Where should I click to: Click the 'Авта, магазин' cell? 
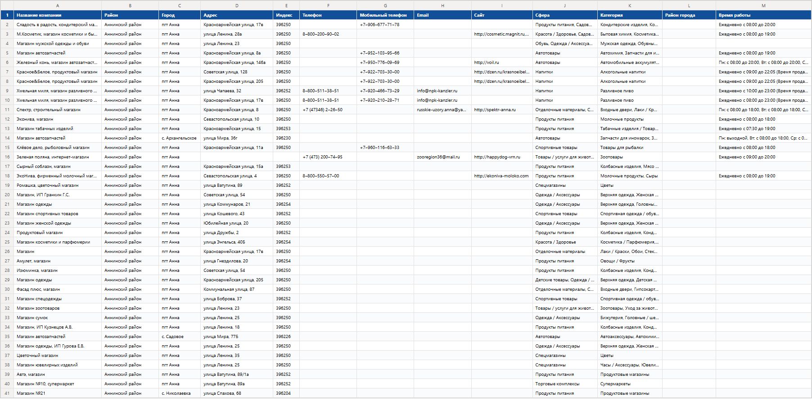58,374
